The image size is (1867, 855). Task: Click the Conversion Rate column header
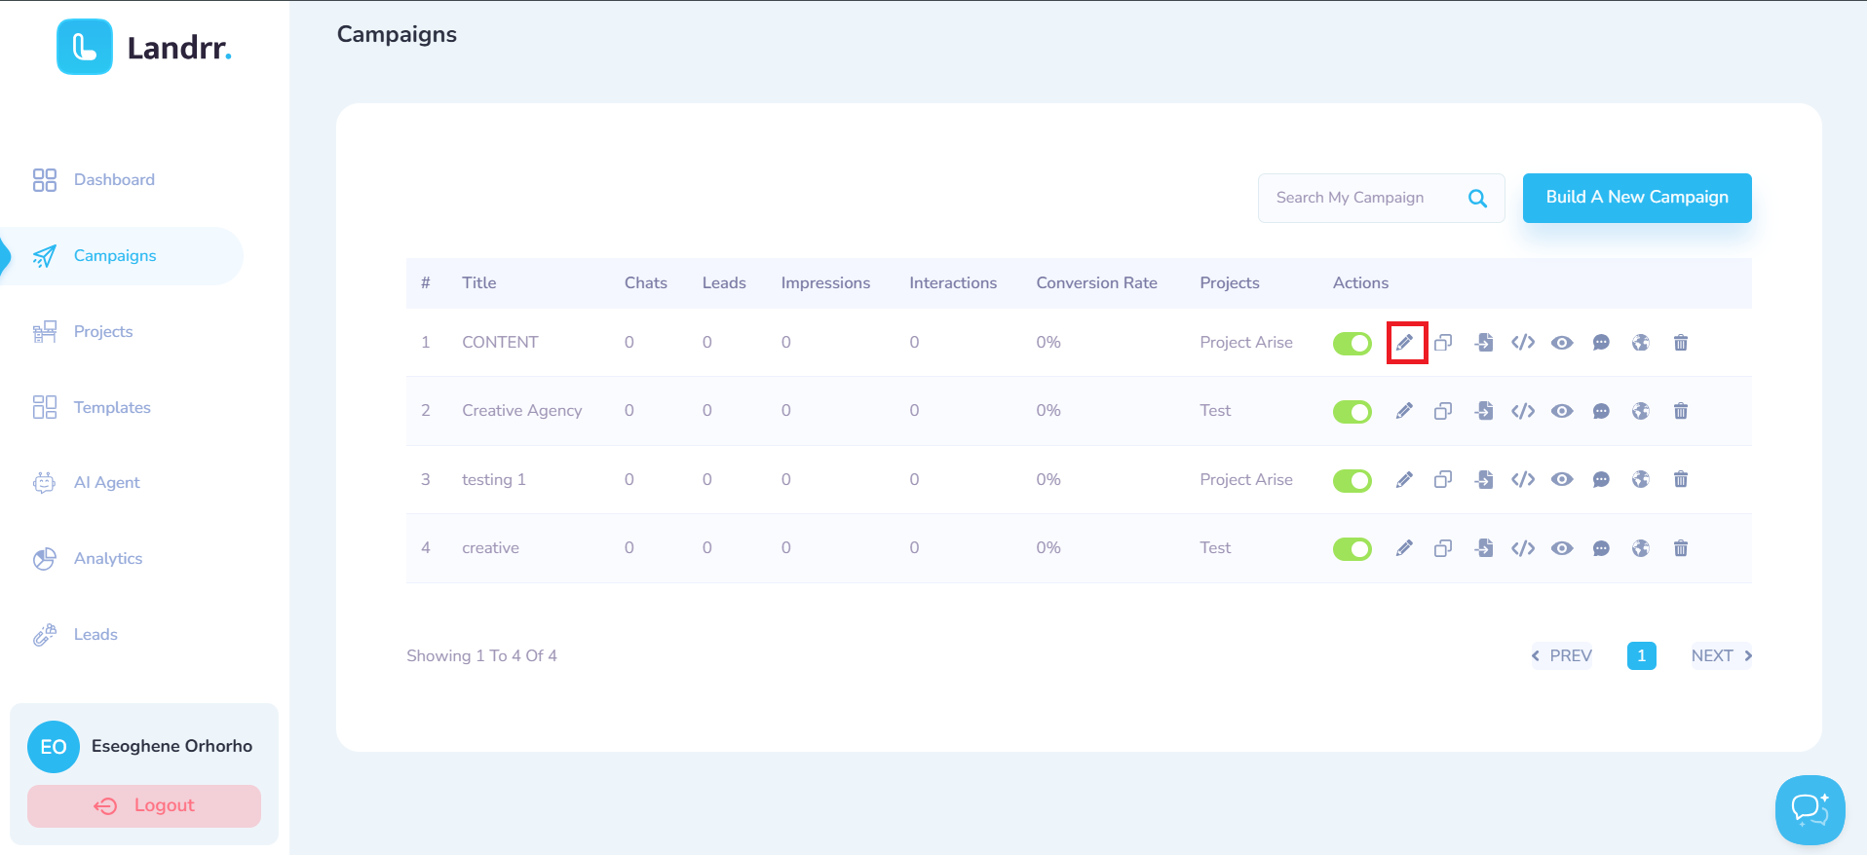1096,283
